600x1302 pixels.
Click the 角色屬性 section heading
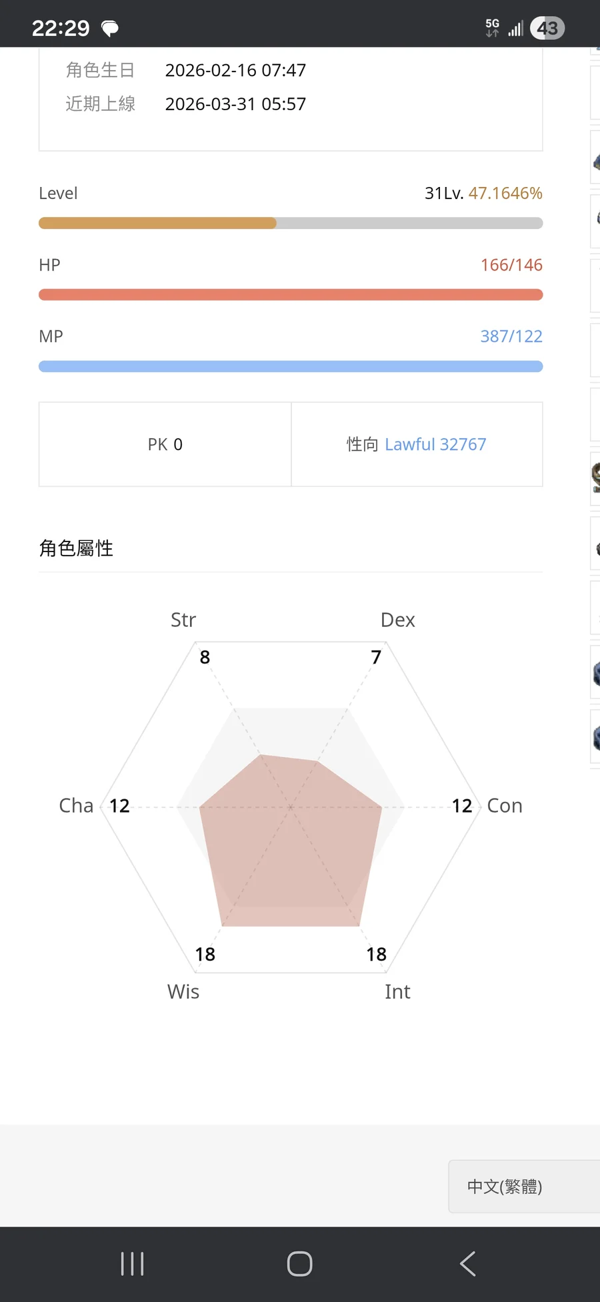click(x=76, y=548)
